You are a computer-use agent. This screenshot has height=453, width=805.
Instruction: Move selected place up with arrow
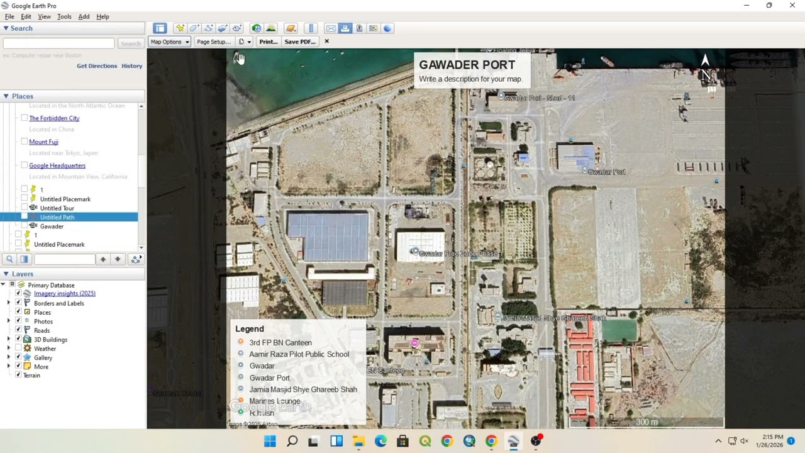pos(103,259)
